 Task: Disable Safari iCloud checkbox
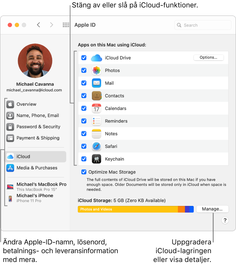pyautogui.click(x=84, y=146)
